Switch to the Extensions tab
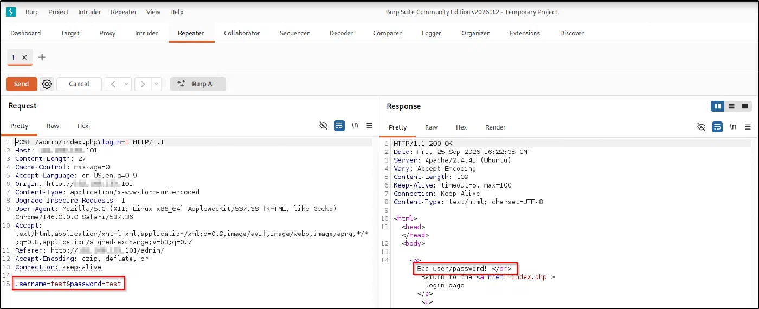Image resolution: width=759 pixels, height=309 pixels. click(x=524, y=33)
